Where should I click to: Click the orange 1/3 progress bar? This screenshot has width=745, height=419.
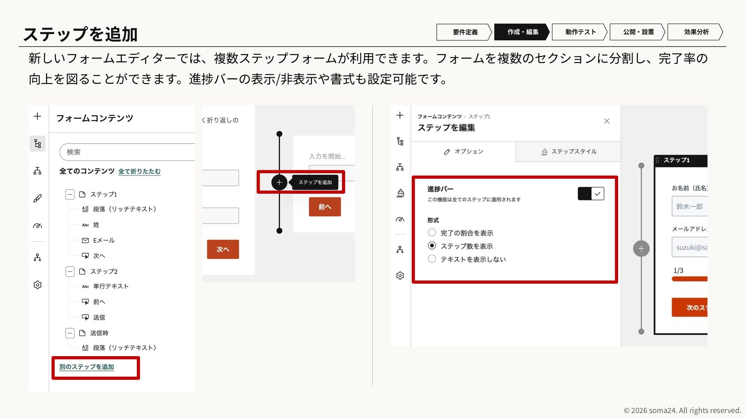pyautogui.click(x=690, y=279)
